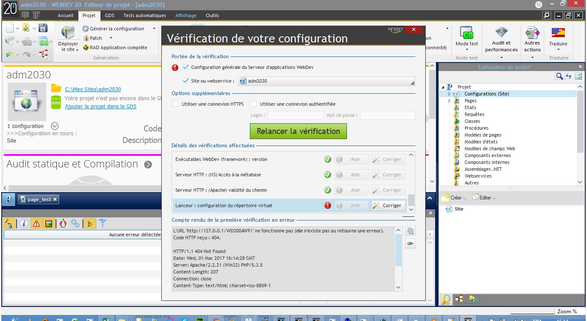This screenshot has height=321, width=587.
Task: Expand the configuration chevron under adm2030
Action: coord(54,126)
